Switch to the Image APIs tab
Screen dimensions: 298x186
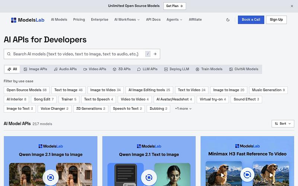[x=35, y=69]
